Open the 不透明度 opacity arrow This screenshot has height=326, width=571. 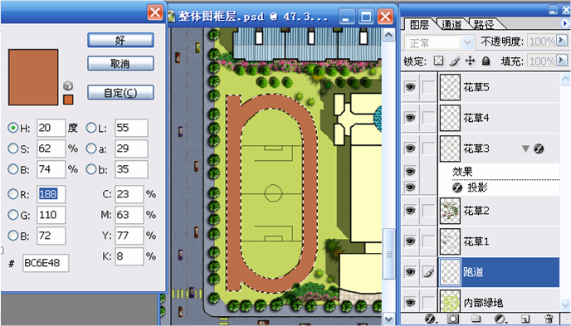(x=562, y=40)
